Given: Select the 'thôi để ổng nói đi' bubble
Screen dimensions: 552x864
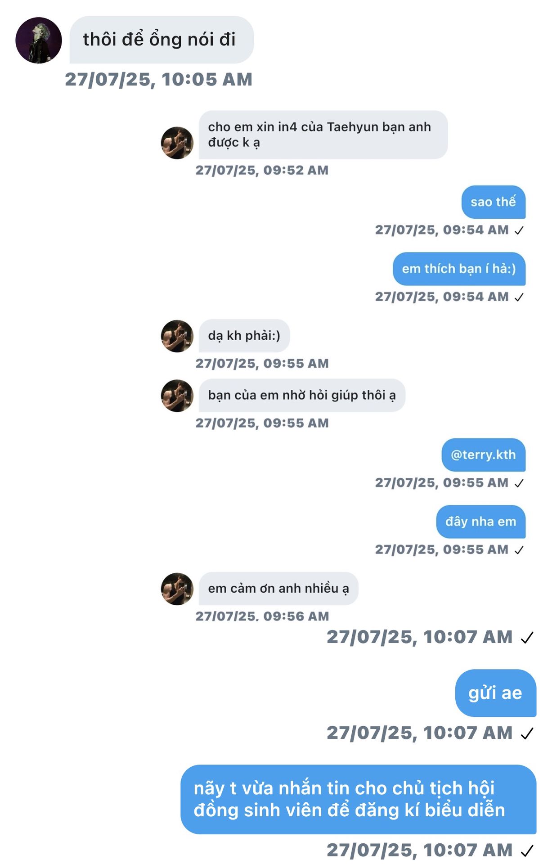Looking at the screenshot, I should (x=162, y=40).
